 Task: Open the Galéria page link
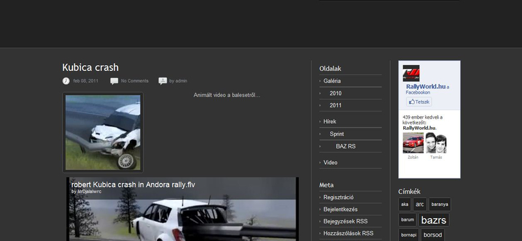[332, 81]
